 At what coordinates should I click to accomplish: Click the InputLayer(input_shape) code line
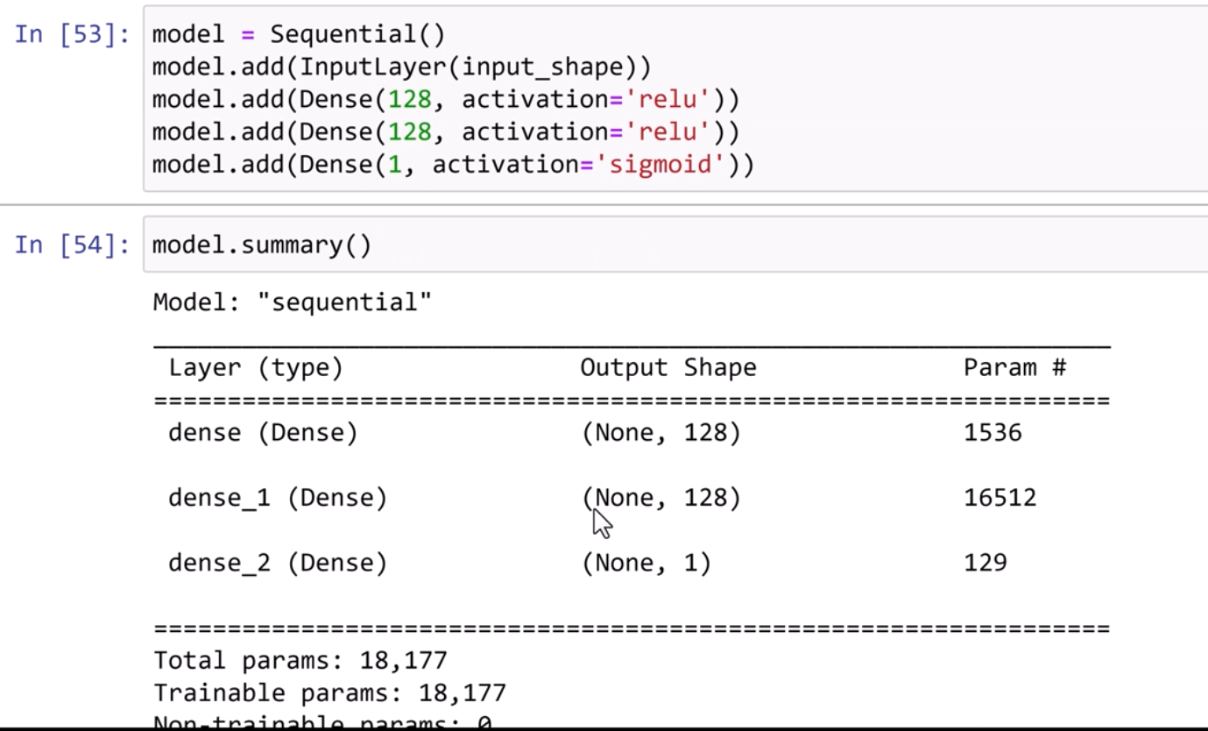(x=401, y=67)
